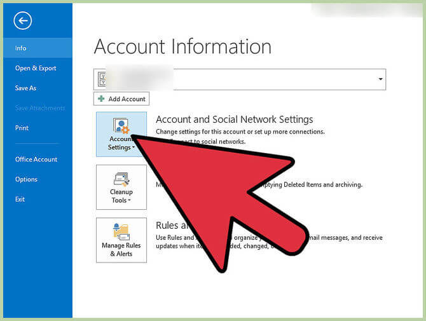Click Exit to close Outlook

click(20, 199)
